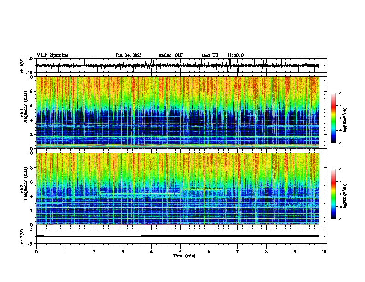Viewport: 365px width, 282px height.
Task: Click time axis tick label '3'
Action: coord(123,252)
